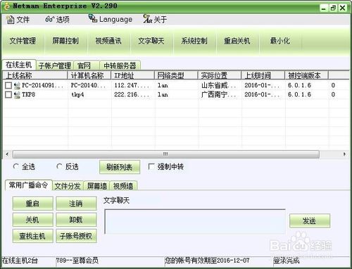Open the 关于 menu

click(x=155, y=19)
